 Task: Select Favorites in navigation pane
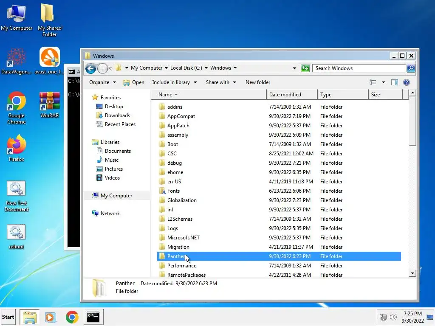tap(106, 98)
